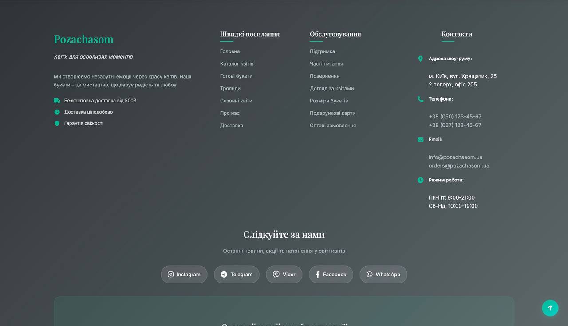
Task: Click the WhatsApp logo icon
Action: (x=369, y=275)
